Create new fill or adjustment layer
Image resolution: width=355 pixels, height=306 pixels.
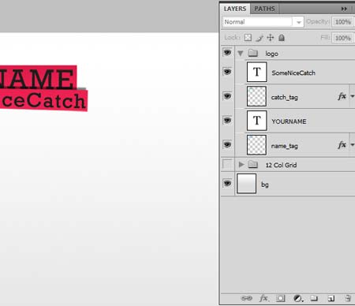pyautogui.click(x=297, y=298)
